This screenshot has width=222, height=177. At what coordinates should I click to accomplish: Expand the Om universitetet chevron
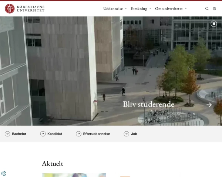(186, 8)
